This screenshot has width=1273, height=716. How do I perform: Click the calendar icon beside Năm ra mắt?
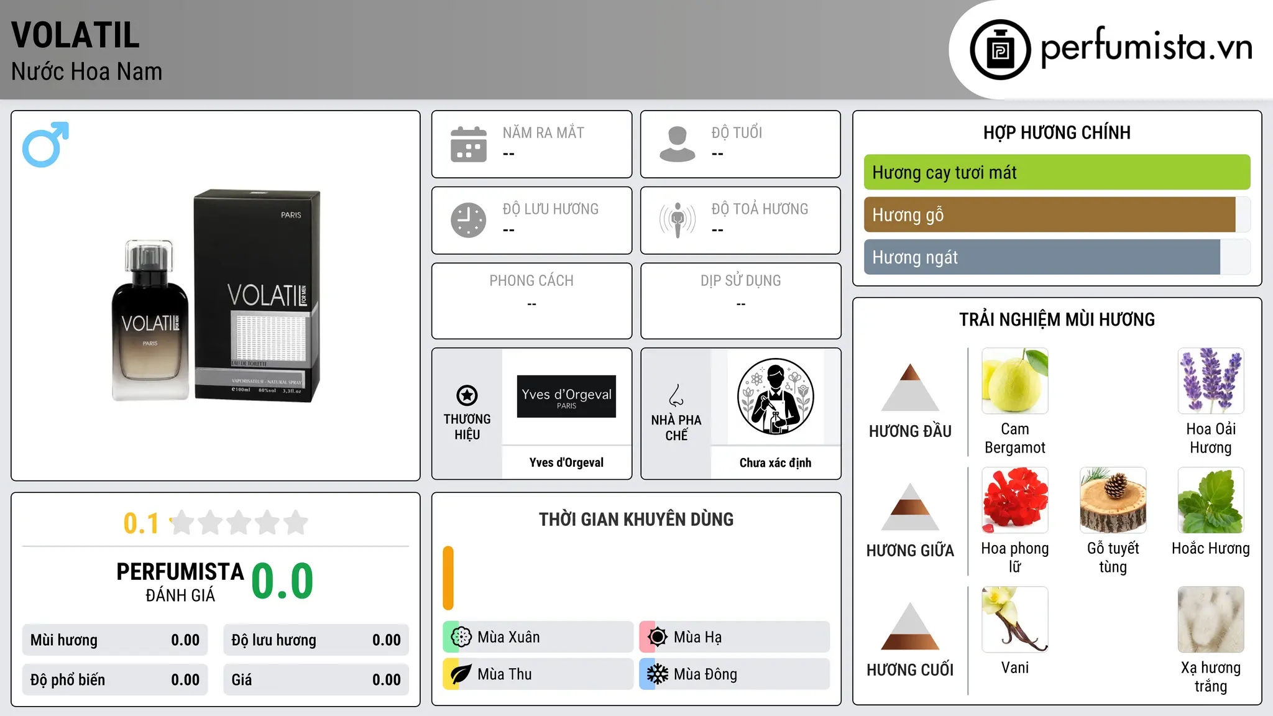[x=469, y=144]
